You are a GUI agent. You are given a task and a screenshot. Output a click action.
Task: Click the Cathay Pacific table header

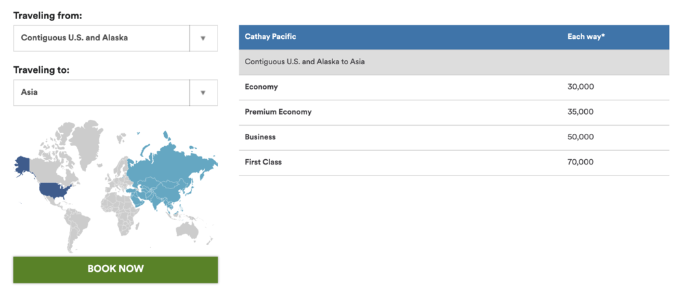click(270, 37)
